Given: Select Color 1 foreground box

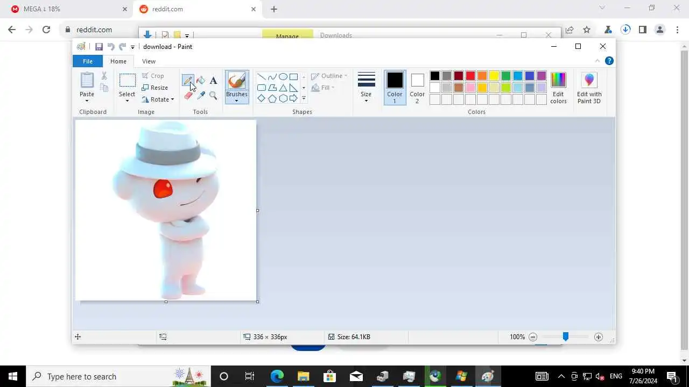Looking at the screenshot, I should click(x=395, y=88).
